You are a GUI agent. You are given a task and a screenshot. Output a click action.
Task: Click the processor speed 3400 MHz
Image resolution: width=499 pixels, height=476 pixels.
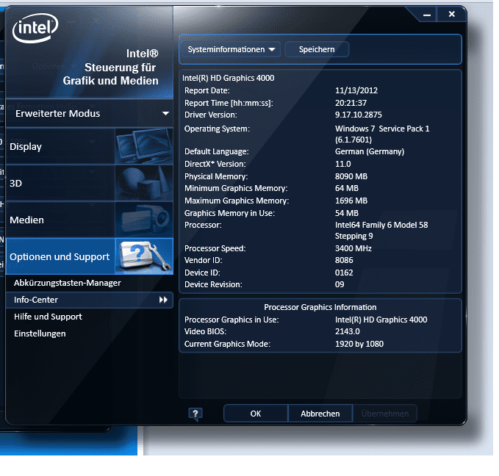[x=353, y=248]
